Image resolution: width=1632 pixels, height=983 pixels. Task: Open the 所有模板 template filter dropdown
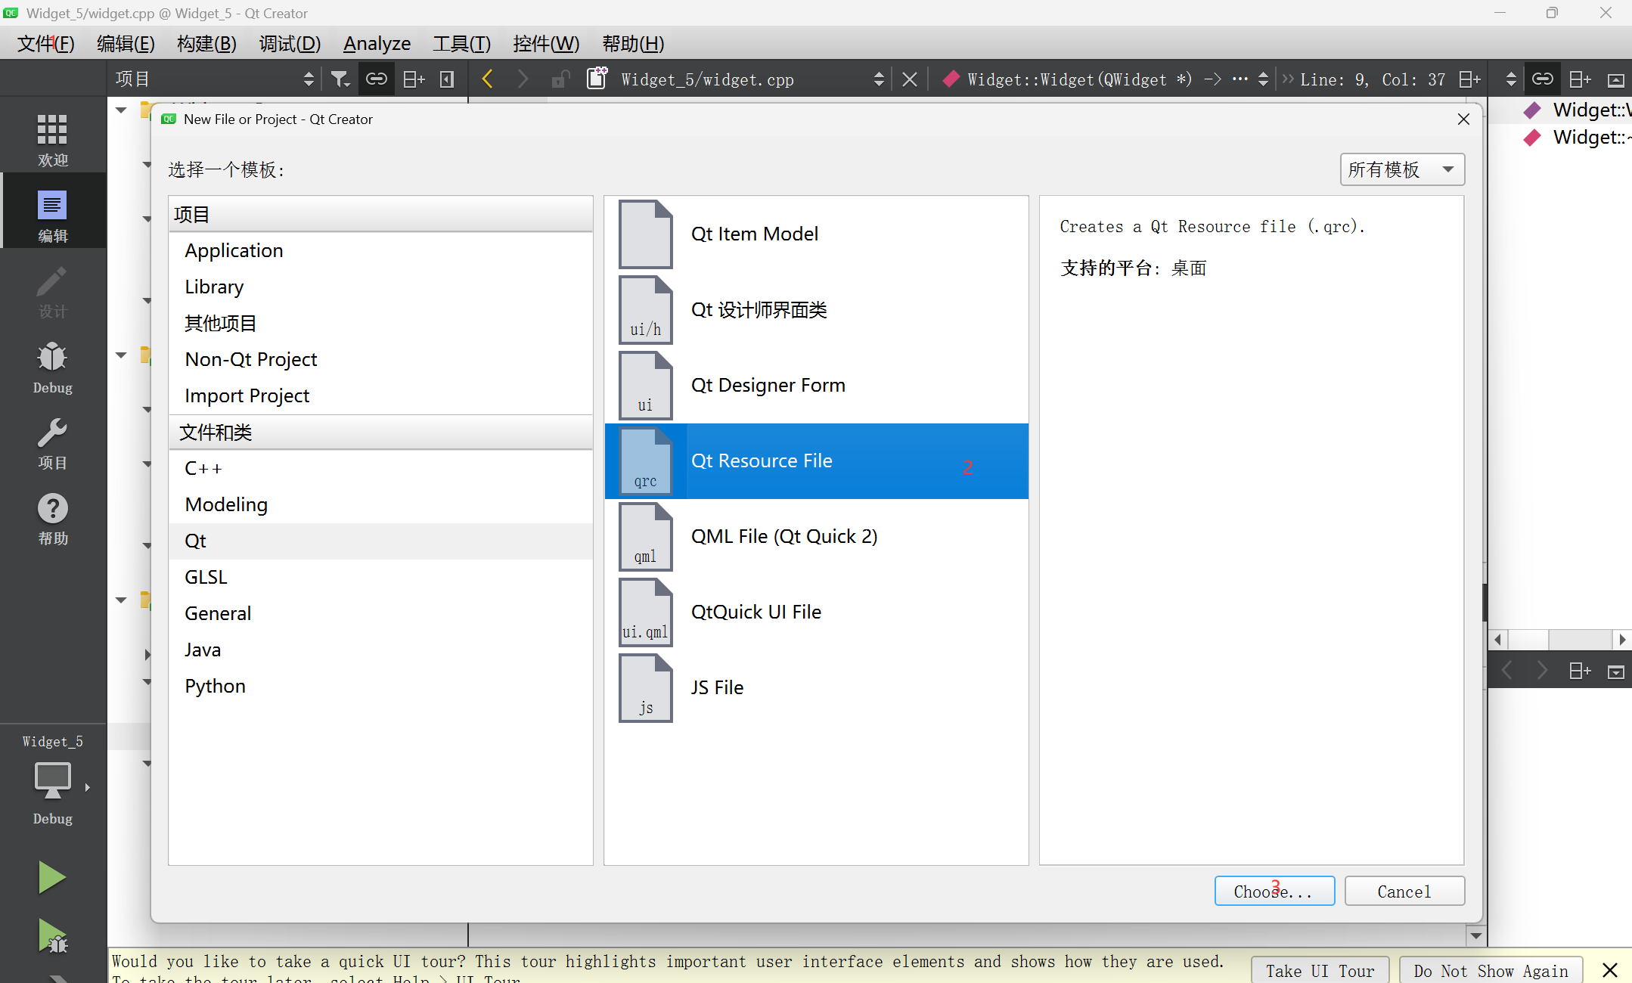(1402, 169)
